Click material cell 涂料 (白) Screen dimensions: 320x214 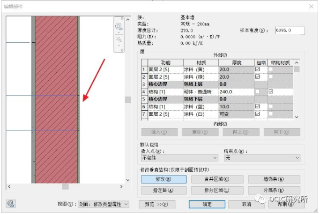coord(201,114)
